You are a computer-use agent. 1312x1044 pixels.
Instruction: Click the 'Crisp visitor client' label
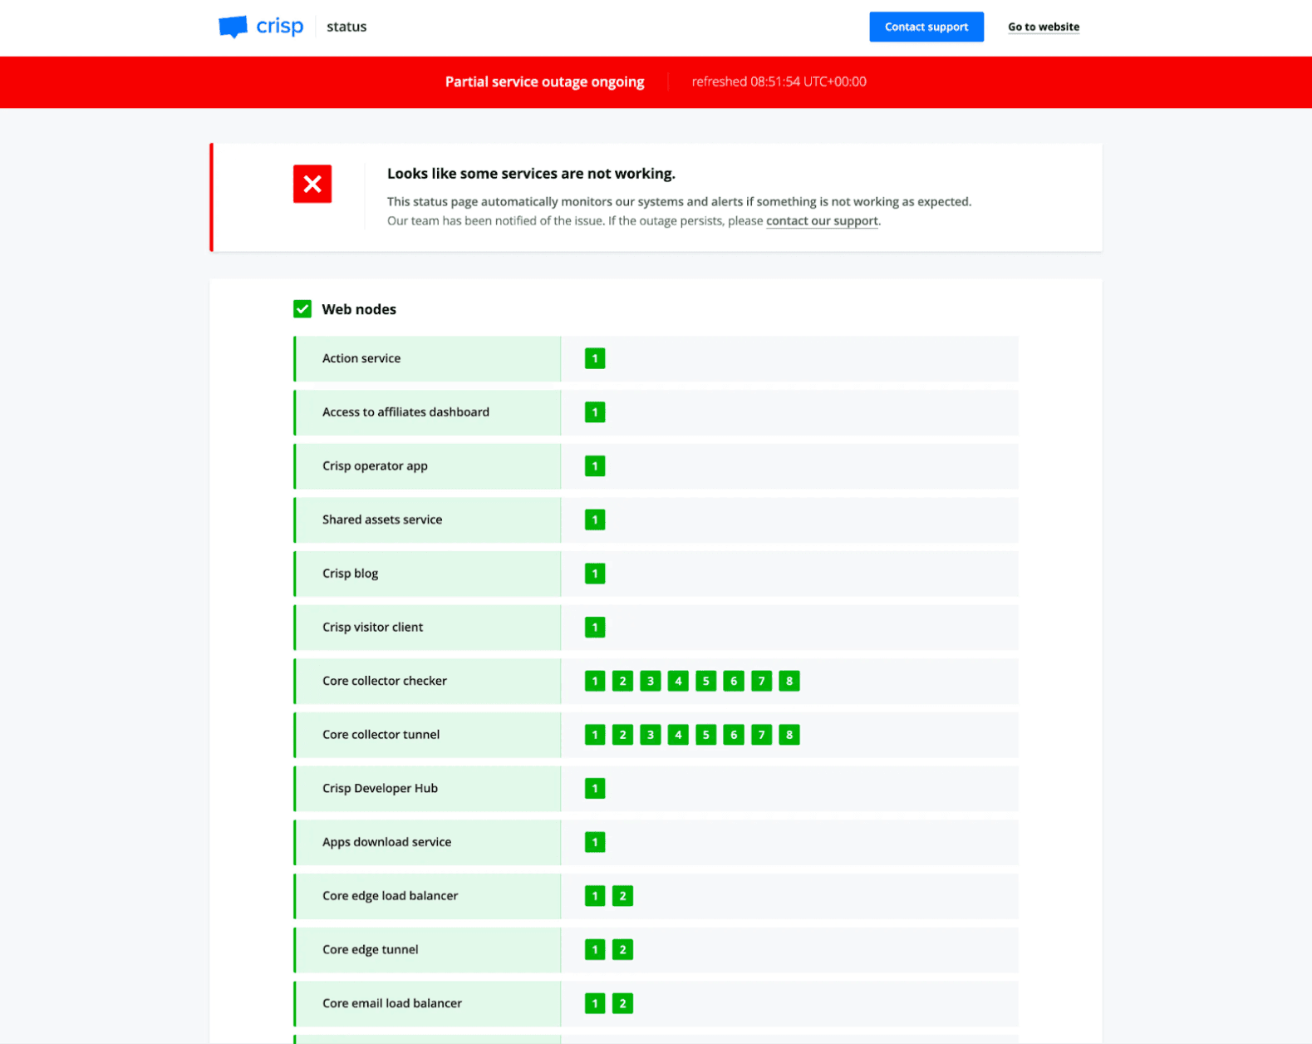tap(372, 628)
